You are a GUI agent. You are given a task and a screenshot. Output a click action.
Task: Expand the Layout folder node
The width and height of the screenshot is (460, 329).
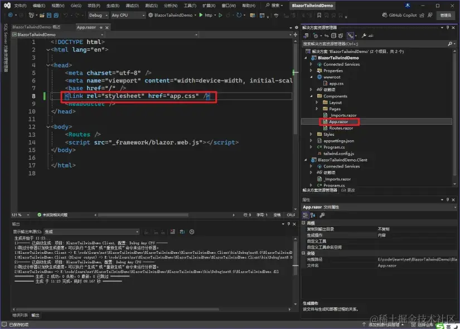[x=317, y=102]
